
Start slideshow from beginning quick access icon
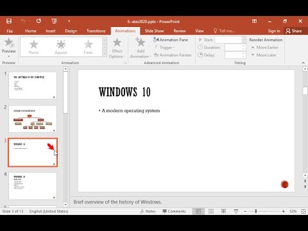(54, 21)
